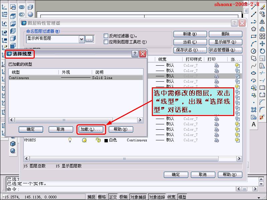267x200 pixels.
Task: Select the Multiline Text A tool
Action: coord(254,124)
